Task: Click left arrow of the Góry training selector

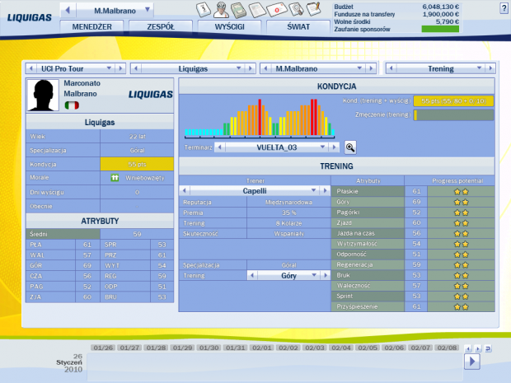Action: click(x=252, y=276)
